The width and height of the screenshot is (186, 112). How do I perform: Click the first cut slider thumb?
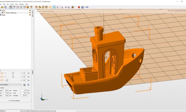point(13,73)
